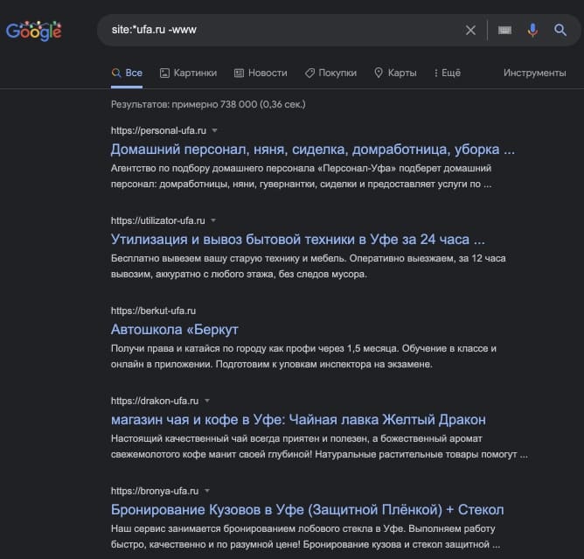Expand the Ещё menu

click(447, 73)
